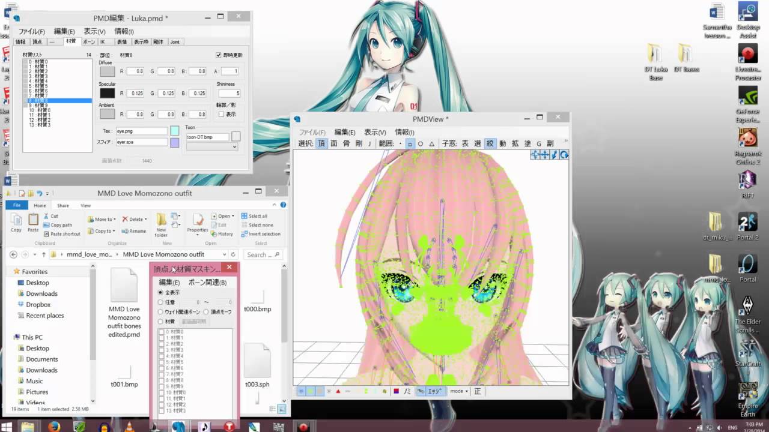769x432 pixels.
Task: Toggle the 絞 sub-window button in PMDView
Action: (490, 144)
